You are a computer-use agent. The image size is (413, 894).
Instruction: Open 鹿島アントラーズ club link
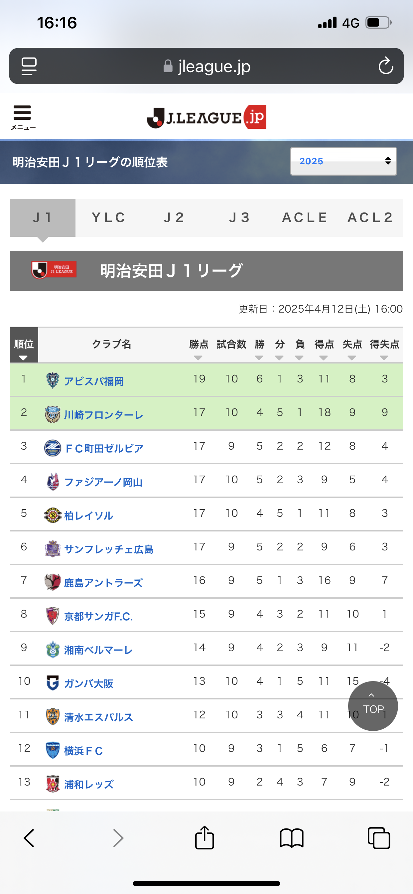[x=103, y=582]
